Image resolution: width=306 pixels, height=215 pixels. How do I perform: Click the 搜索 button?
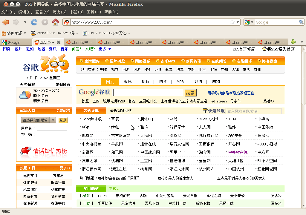tap(190, 93)
